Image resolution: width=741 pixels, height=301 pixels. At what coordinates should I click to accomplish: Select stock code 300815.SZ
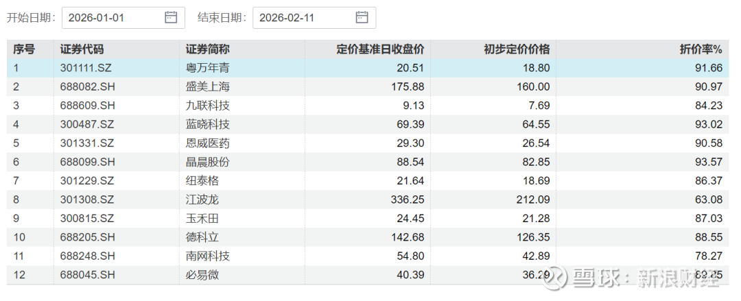[87, 218]
